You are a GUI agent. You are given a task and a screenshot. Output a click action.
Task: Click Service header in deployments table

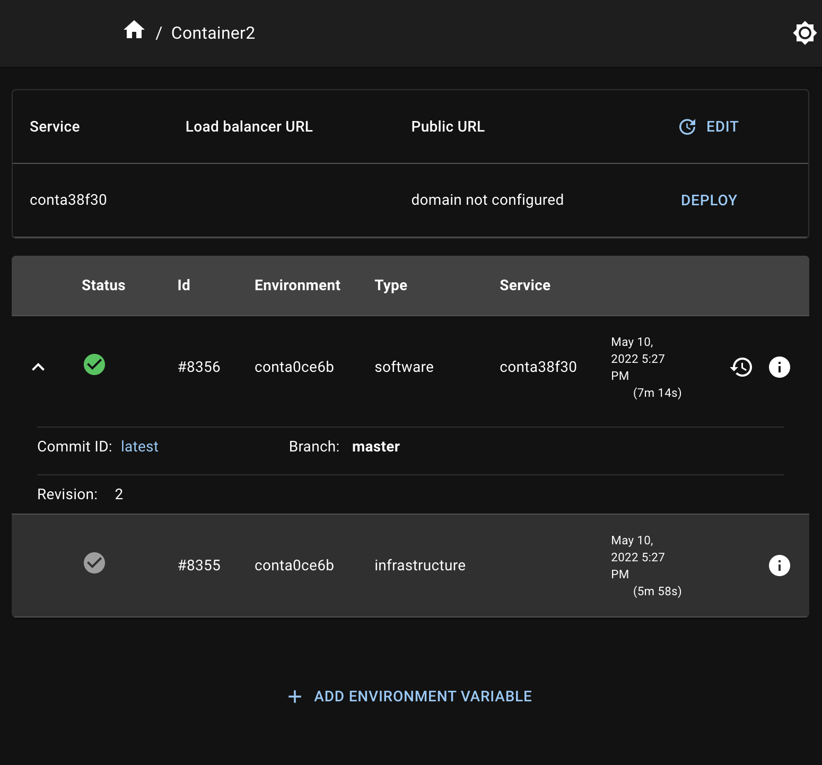point(525,285)
